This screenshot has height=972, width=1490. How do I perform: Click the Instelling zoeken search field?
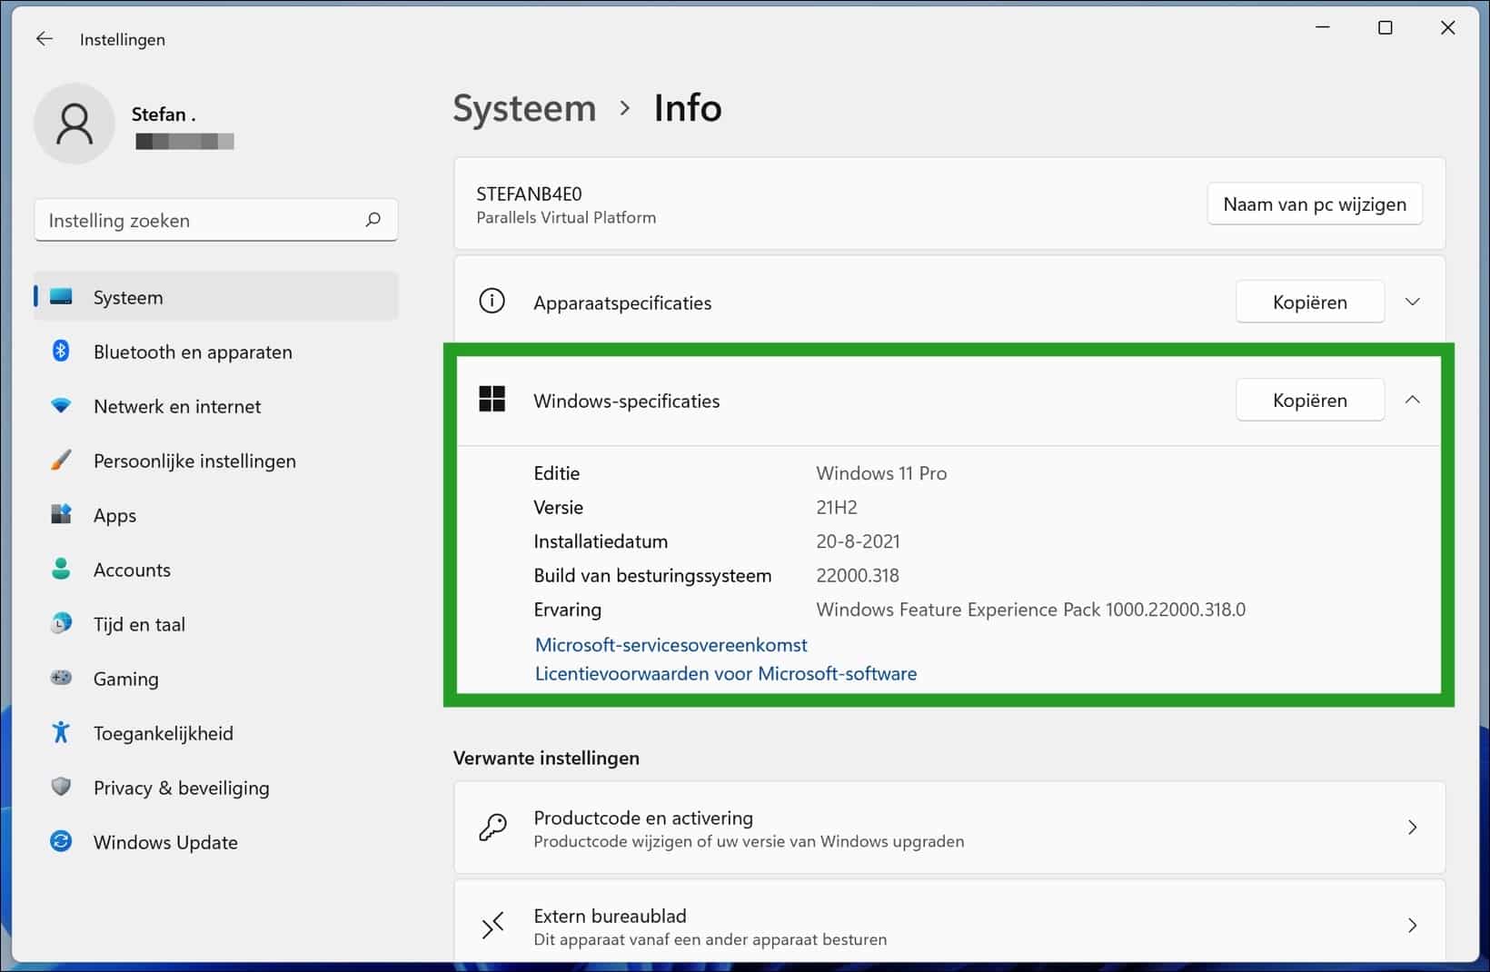(216, 220)
